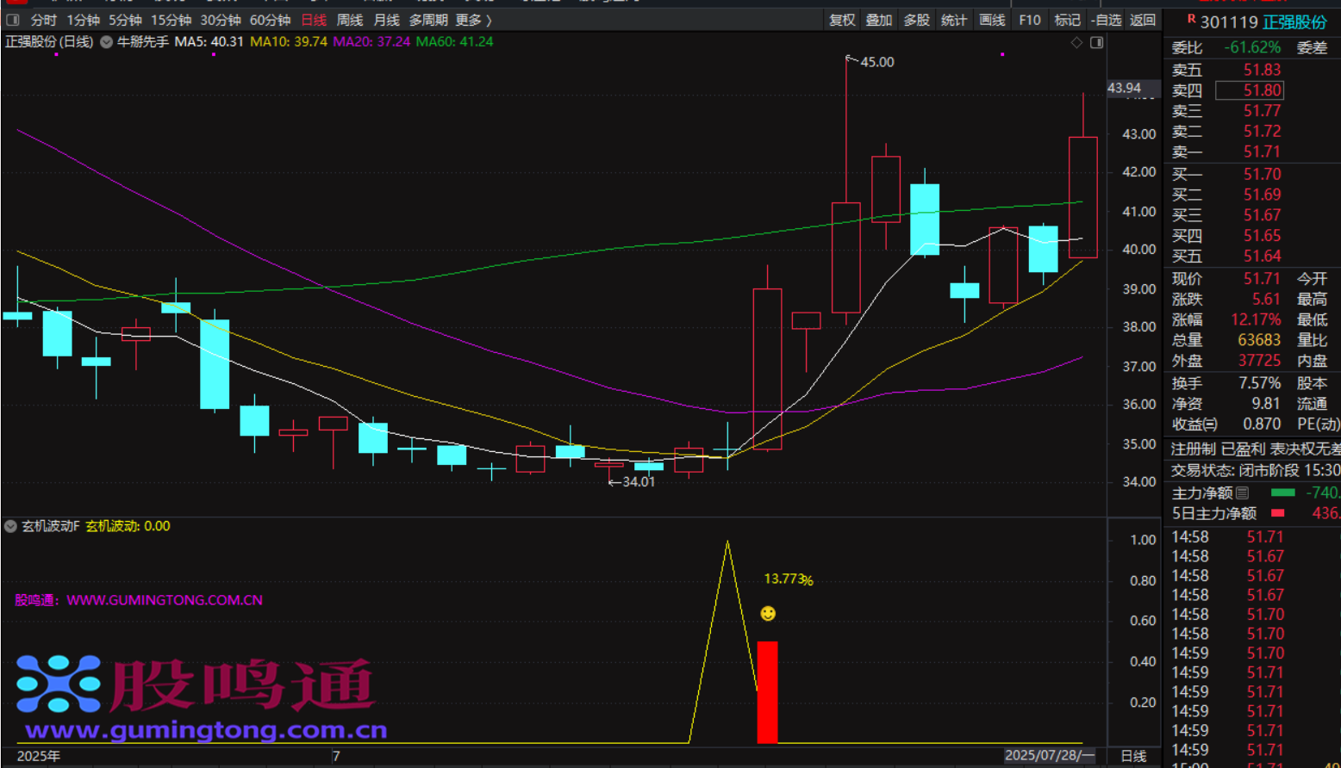Click the 股鸣通 snowflake logo icon
The width and height of the screenshot is (1341, 768).
pyautogui.click(x=59, y=684)
